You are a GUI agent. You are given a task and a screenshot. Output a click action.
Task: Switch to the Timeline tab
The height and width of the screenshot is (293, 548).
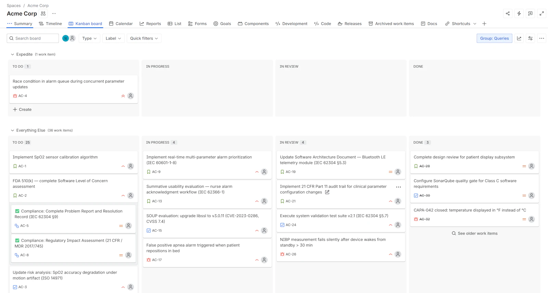point(50,24)
